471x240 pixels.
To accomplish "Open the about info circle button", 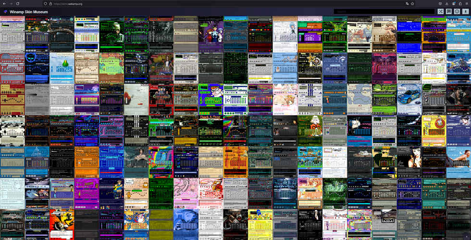I will pyautogui.click(x=457, y=12).
